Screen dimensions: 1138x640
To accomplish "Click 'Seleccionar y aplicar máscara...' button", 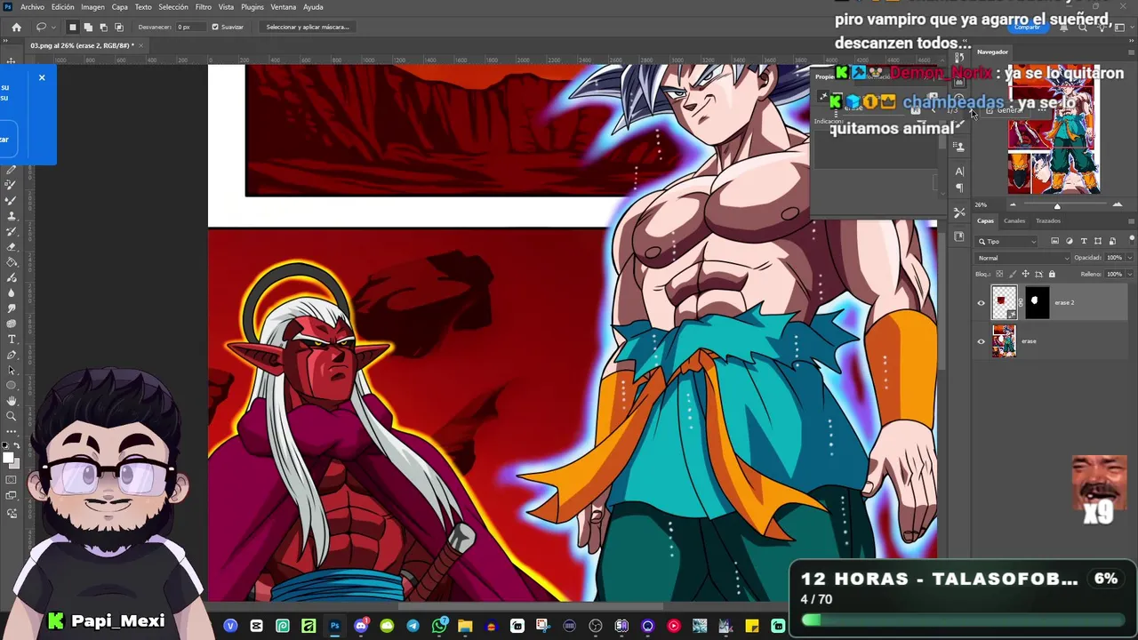I will [x=308, y=27].
